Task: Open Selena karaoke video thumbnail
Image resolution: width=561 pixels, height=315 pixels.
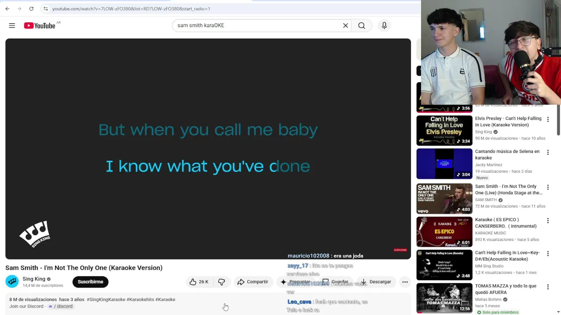Action: point(444,164)
